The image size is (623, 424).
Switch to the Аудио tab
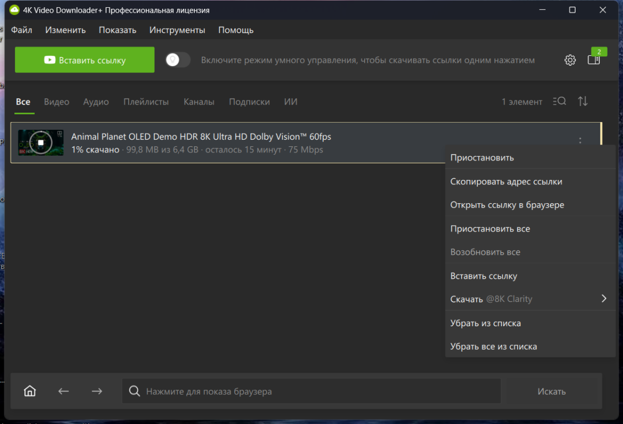coord(96,102)
